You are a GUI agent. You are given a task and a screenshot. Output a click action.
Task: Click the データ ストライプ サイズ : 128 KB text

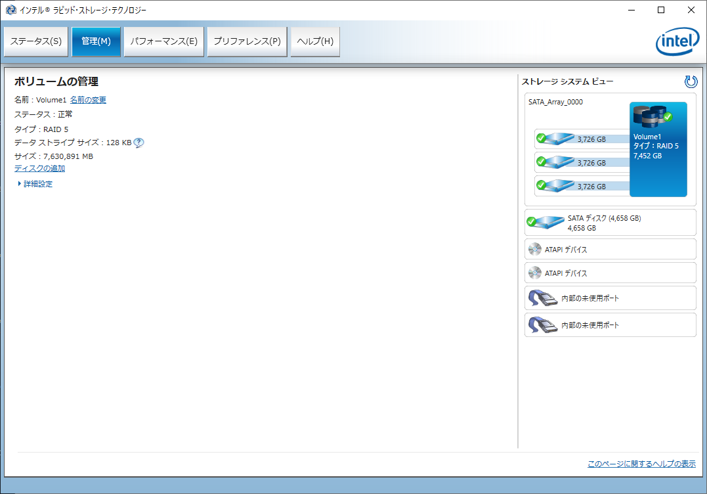click(x=73, y=143)
